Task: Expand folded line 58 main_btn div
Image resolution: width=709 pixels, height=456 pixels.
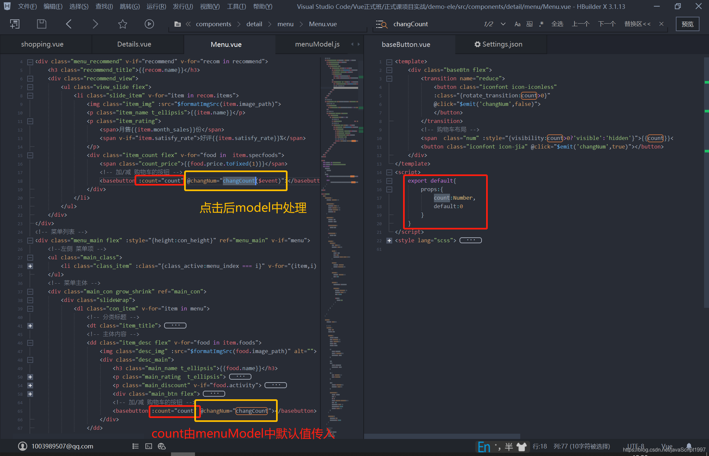Action: pos(30,394)
